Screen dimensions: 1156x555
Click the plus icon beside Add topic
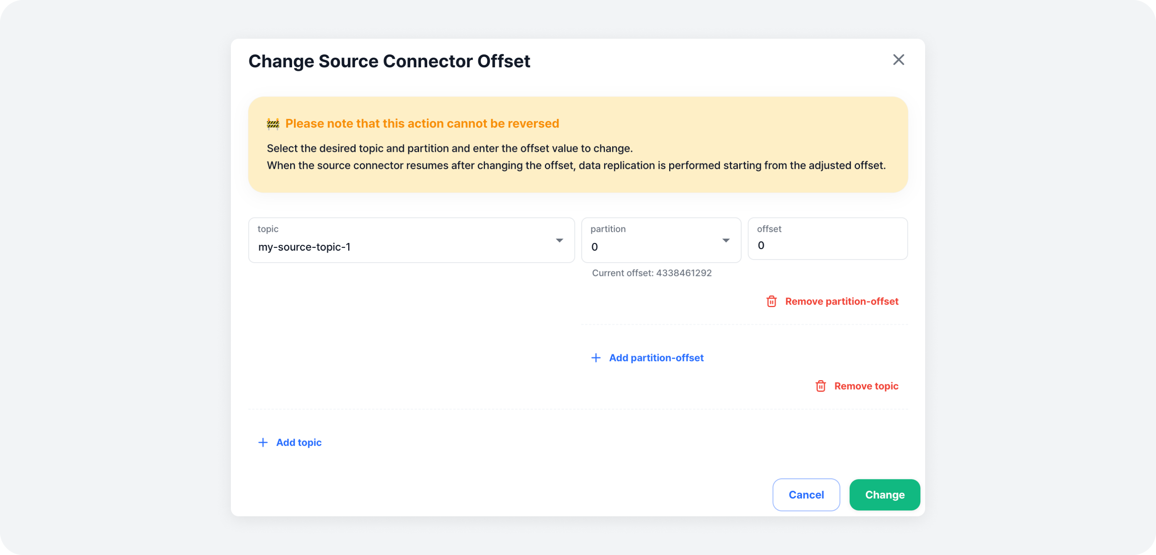coord(263,442)
